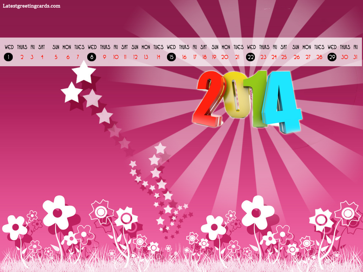The image size is (363, 272).
Task: Pick date 11 in the calendar strip
Action: coord(125,57)
